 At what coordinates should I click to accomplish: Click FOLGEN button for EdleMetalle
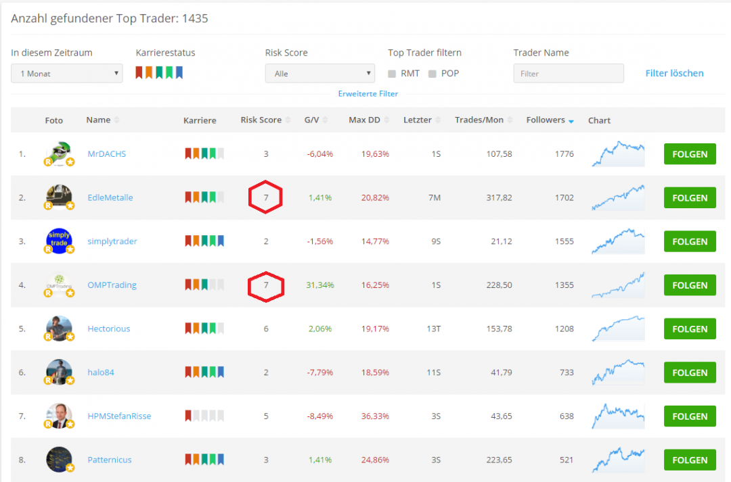(x=690, y=198)
